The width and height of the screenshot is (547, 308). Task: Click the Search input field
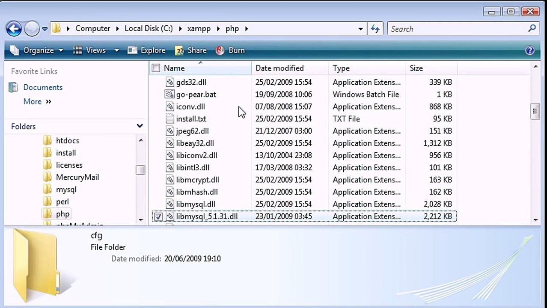coord(458,29)
